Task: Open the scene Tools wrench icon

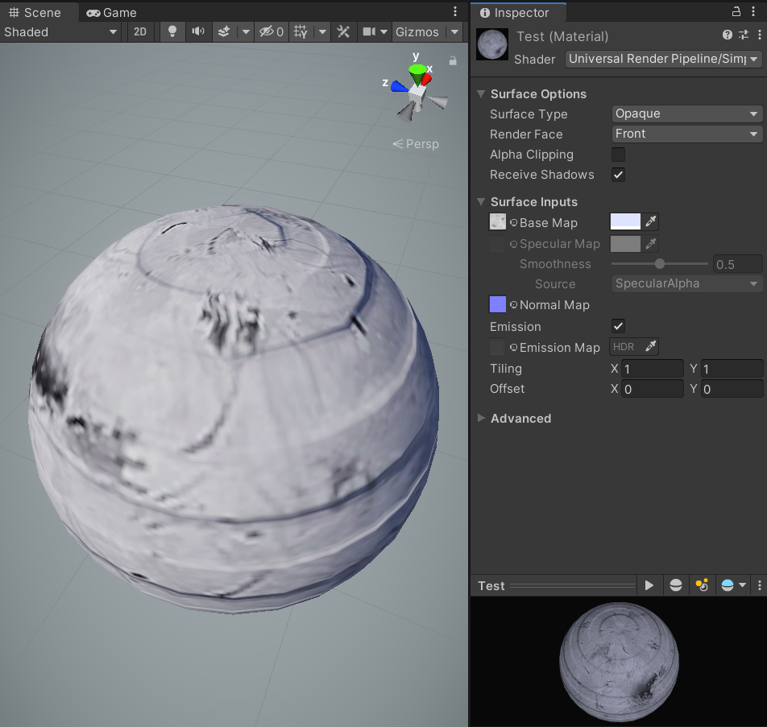Action: click(343, 32)
